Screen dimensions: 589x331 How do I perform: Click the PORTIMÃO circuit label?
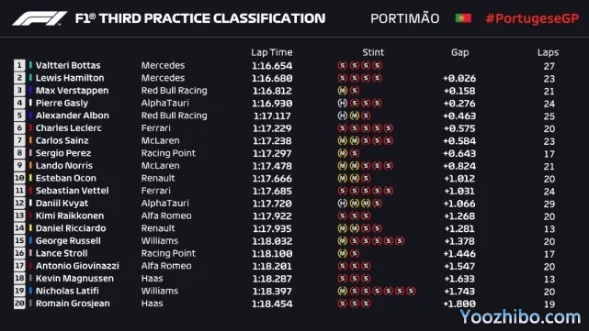(404, 18)
